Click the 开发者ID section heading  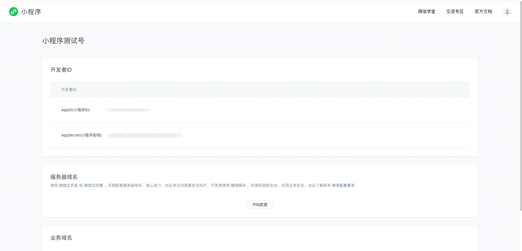pos(61,70)
